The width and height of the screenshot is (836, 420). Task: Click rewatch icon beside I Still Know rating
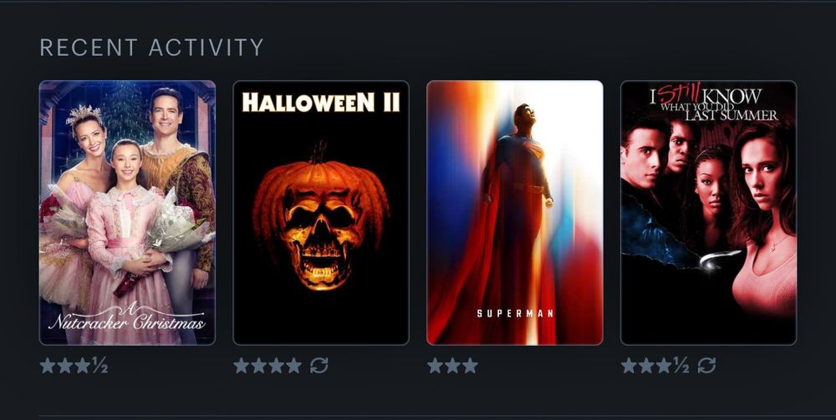click(707, 365)
